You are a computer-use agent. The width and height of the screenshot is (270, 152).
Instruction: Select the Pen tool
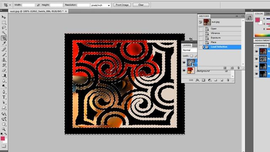[x=4, y=92]
